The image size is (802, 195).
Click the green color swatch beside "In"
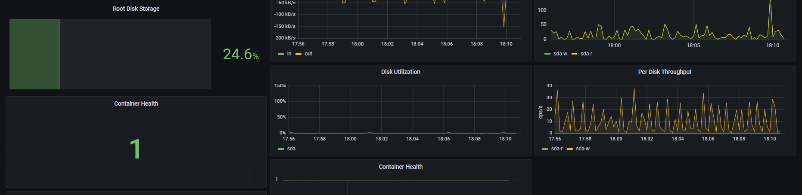[281, 54]
